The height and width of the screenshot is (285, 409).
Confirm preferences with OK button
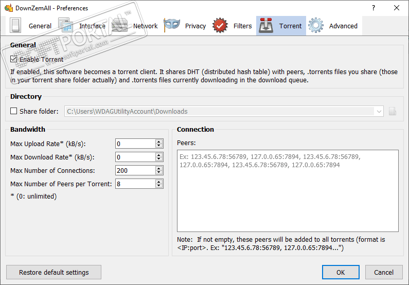pos(341,272)
